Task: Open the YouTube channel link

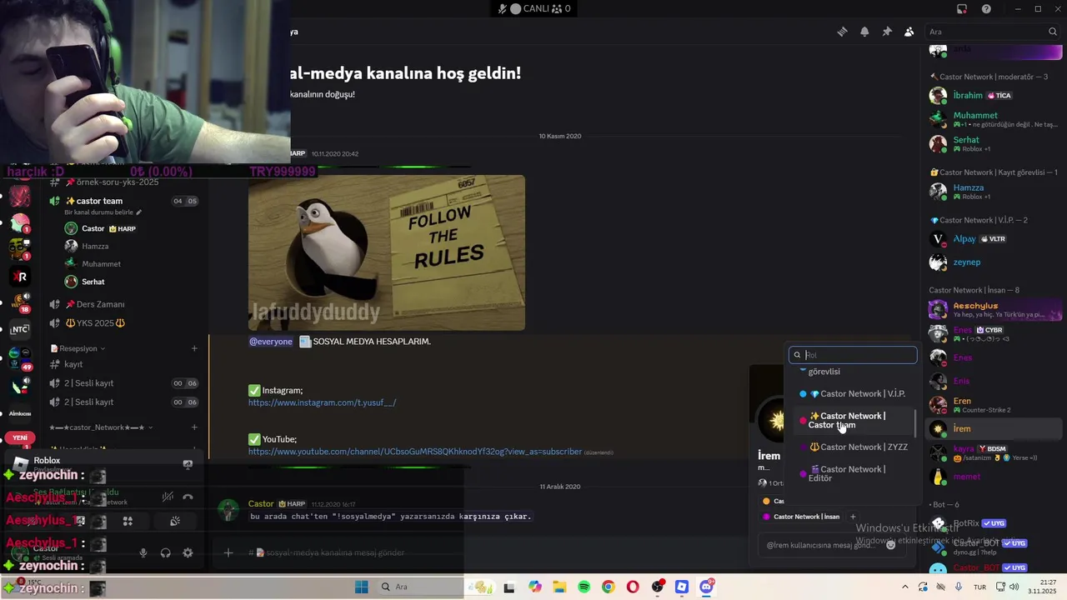Action: click(415, 452)
